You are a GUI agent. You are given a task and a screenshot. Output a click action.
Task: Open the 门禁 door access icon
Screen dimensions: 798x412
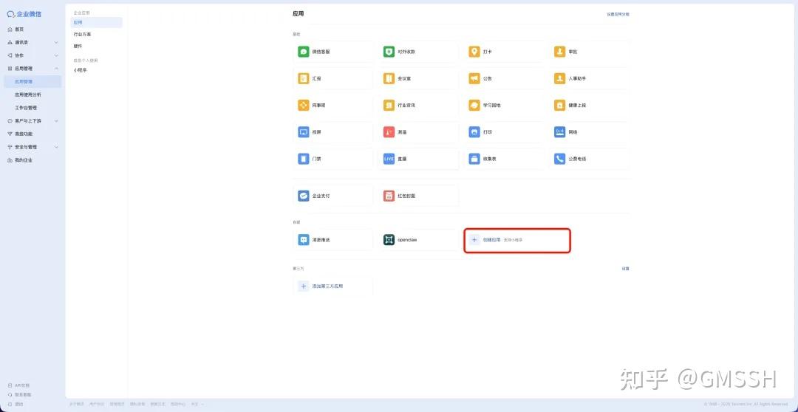click(x=304, y=159)
